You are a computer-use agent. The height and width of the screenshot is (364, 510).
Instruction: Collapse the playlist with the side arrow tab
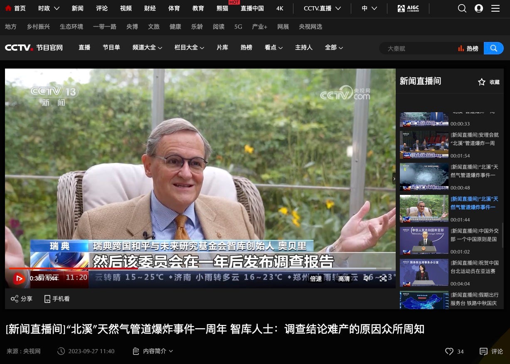[x=394, y=179]
